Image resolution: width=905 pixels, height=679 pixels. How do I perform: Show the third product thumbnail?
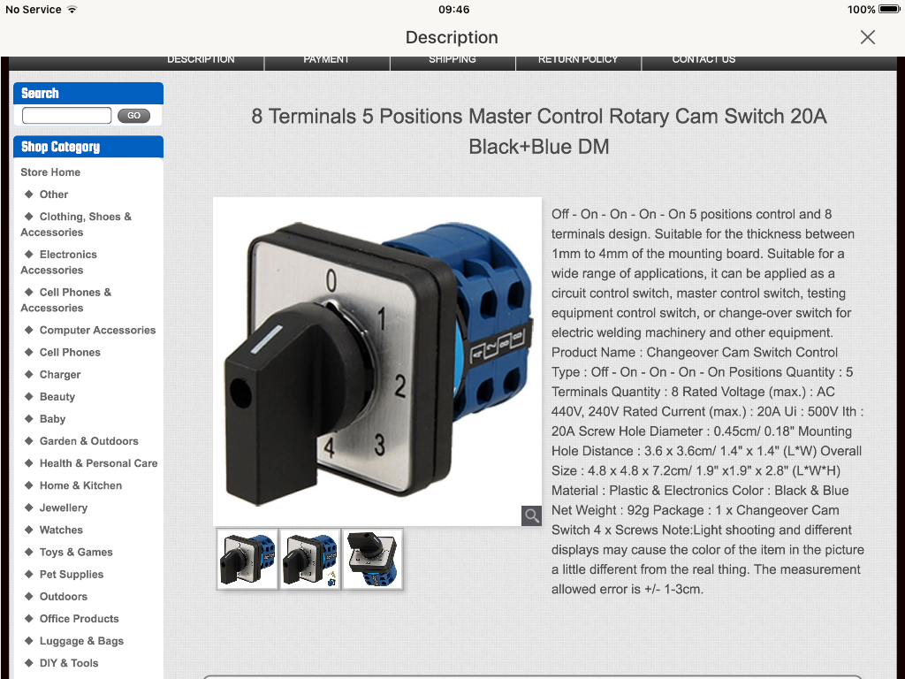(373, 559)
